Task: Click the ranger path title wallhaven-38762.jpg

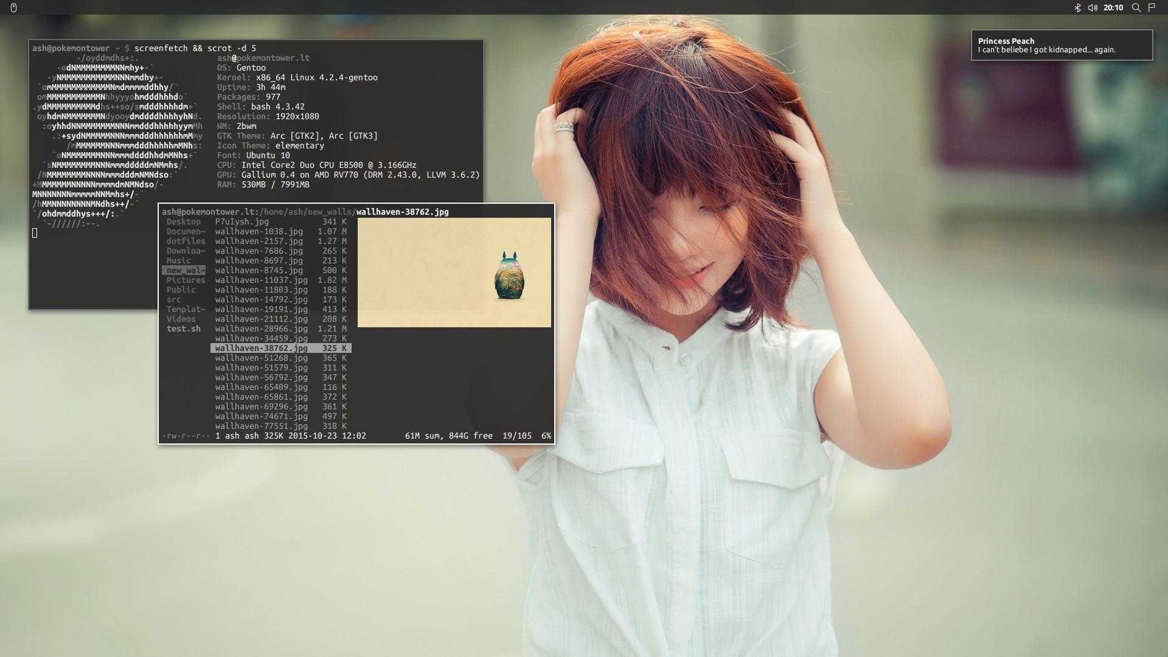Action: point(402,212)
